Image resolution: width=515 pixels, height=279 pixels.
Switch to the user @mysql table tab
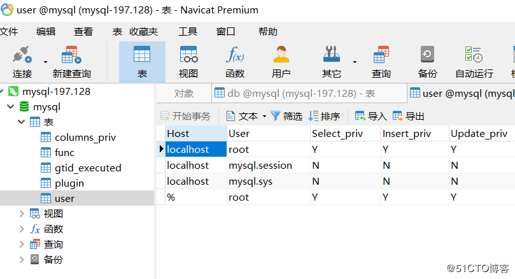(461, 94)
